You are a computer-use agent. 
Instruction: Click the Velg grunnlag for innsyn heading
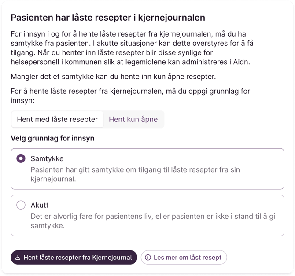[52, 138]
